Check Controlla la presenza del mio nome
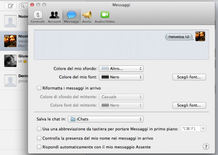This screenshot has width=218, height=155. pos(39,138)
